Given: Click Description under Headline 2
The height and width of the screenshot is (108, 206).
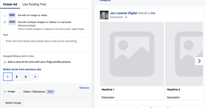Looking at the screenshot, I should tap(173, 98).
